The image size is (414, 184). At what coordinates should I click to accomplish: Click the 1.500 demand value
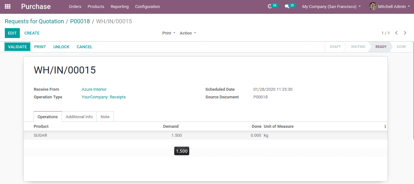[x=176, y=135]
